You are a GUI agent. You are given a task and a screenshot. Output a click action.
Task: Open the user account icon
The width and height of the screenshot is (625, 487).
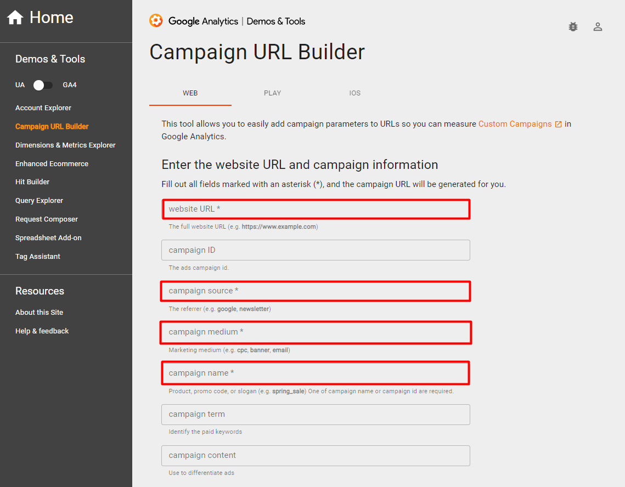pyautogui.click(x=598, y=26)
